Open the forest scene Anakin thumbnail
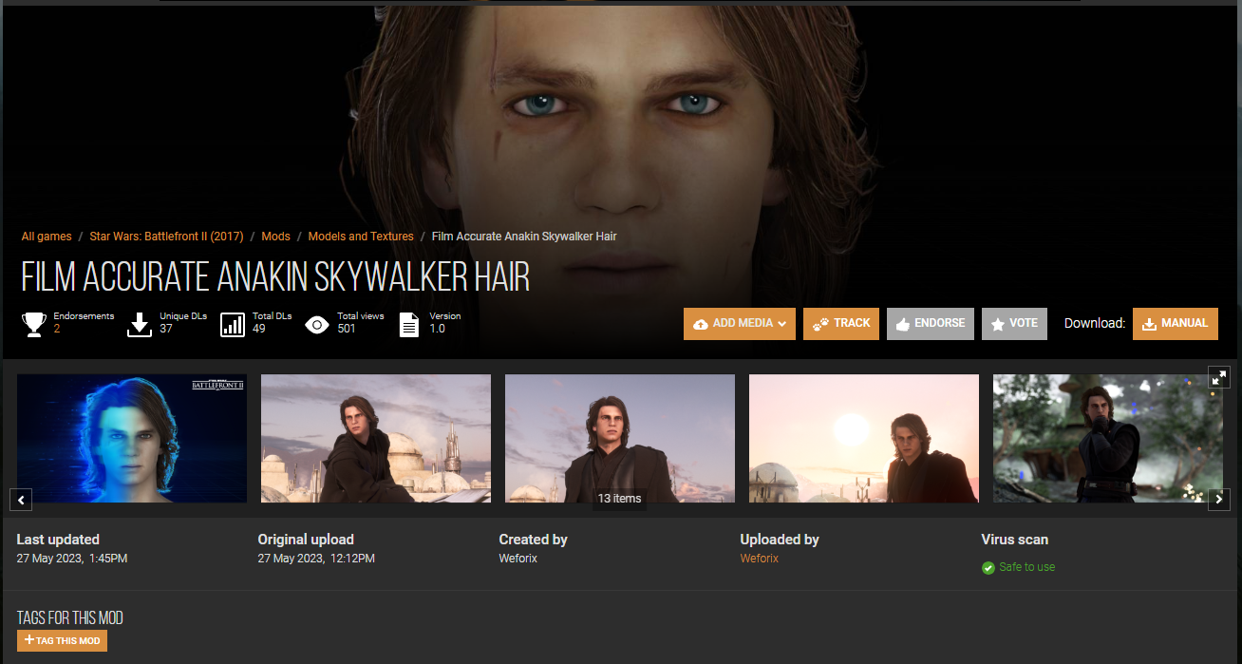Viewport: 1242px width, 664px height. pyautogui.click(x=1108, y=438)
